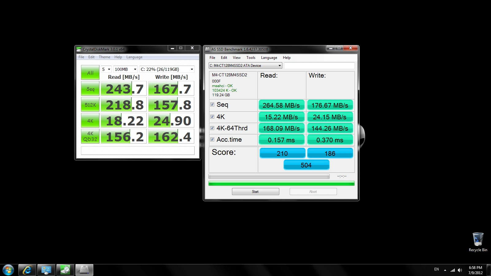Run all tests with the All button
This screenshot has height=276, width=491.
pyautogui.click(x=90, y=73)
